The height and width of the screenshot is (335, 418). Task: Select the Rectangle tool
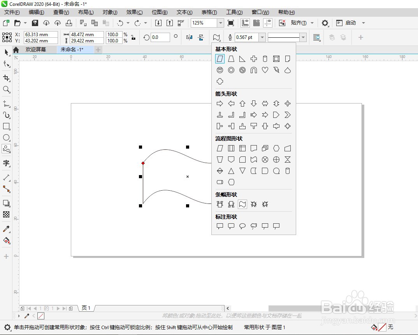[x=6, y=126]
